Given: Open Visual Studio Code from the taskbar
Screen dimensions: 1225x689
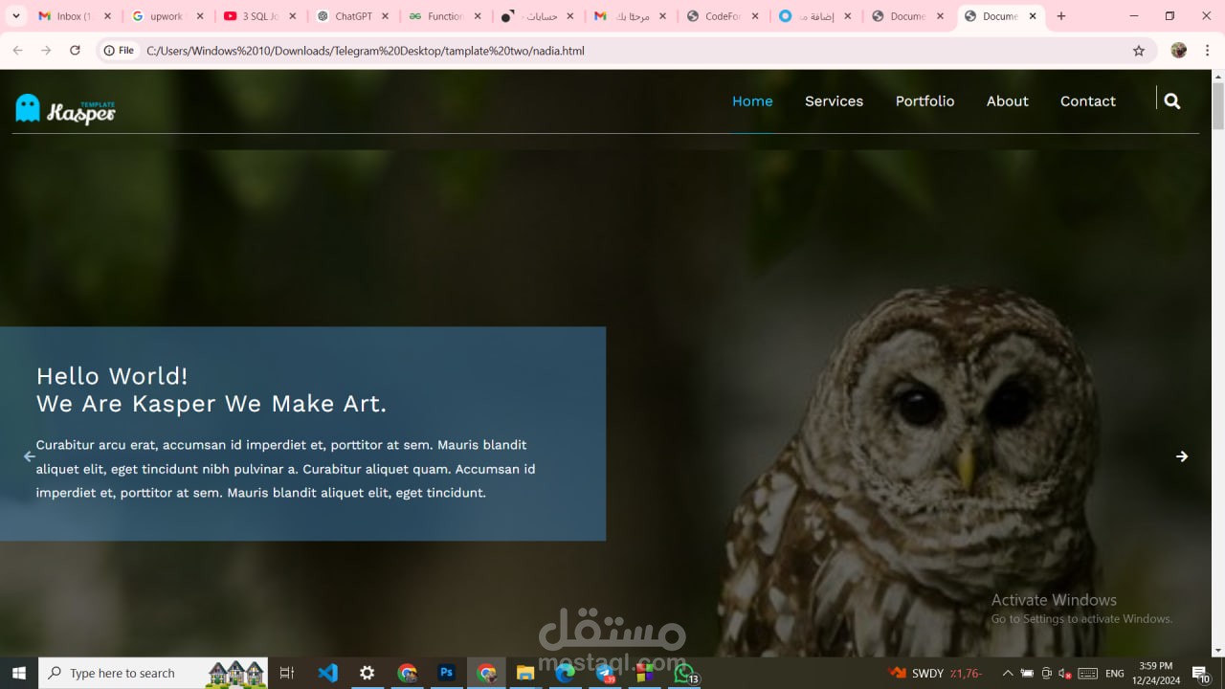Looking at the screenshot, I should (x=327, y=673).
